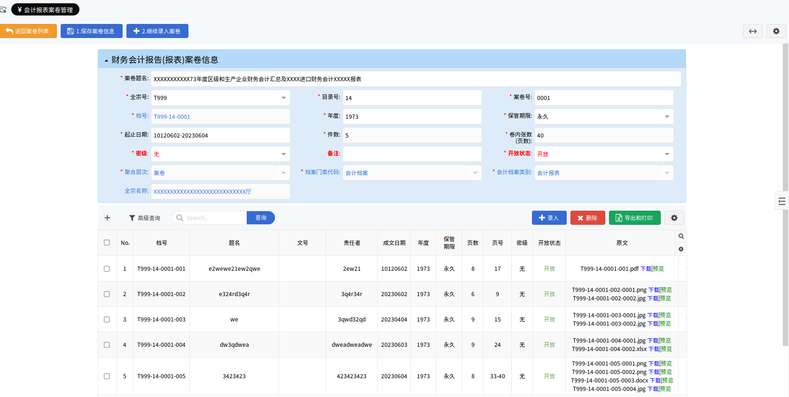Check the row 3 checkbox T999-14-0001-003
This screenshot has width=789, height=397.
[107, 320]
